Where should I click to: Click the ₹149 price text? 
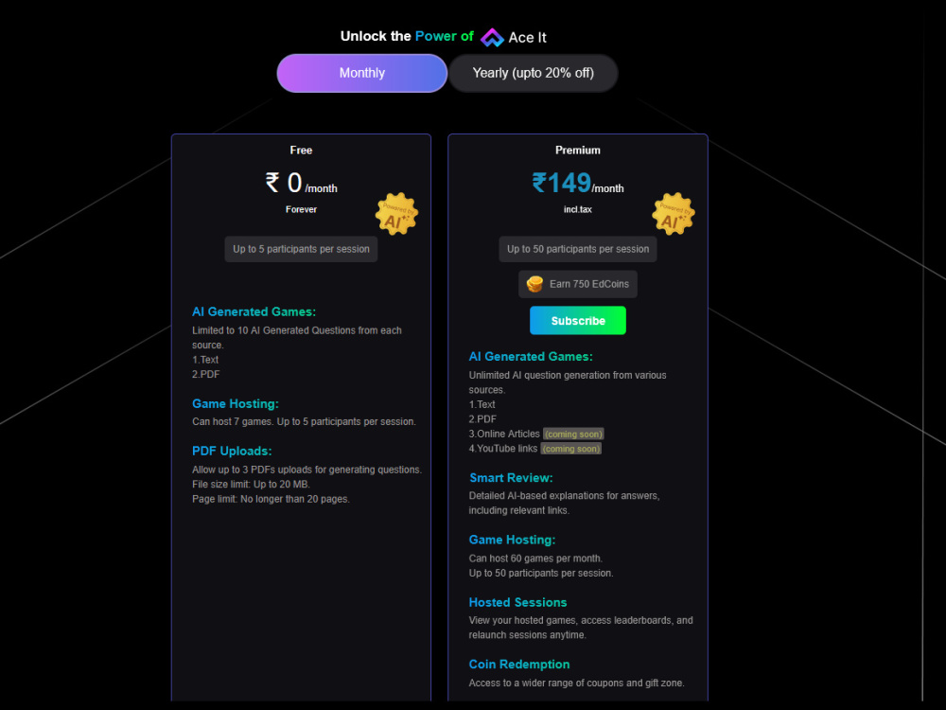pos(562,183)
